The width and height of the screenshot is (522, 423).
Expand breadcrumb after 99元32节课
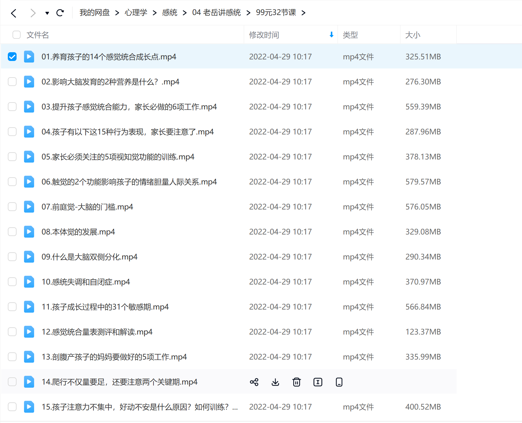303,13
